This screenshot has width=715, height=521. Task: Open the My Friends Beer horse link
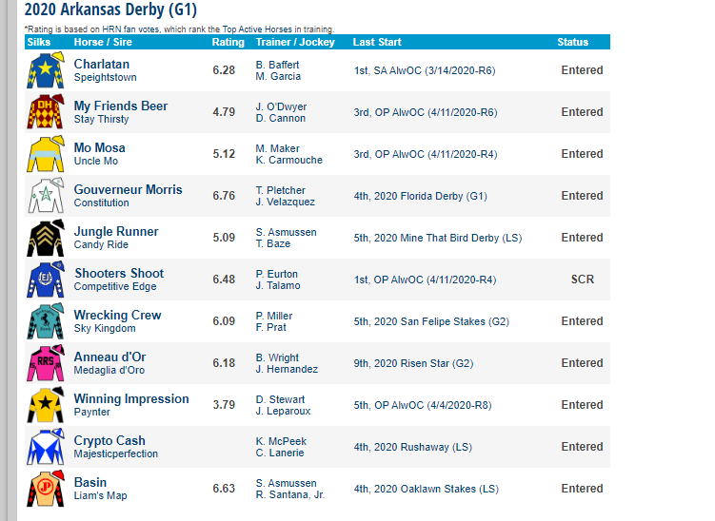click(121, 106)
